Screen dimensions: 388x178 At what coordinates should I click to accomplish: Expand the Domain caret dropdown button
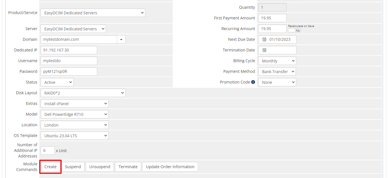pos(121,39)
